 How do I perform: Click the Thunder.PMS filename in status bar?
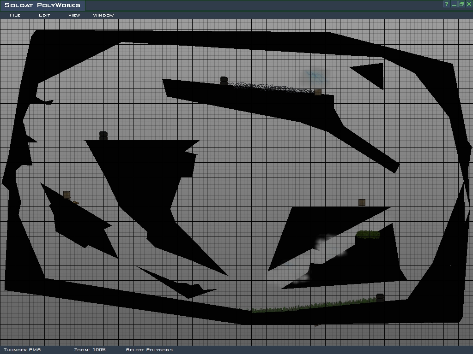(x=22, y=350)
